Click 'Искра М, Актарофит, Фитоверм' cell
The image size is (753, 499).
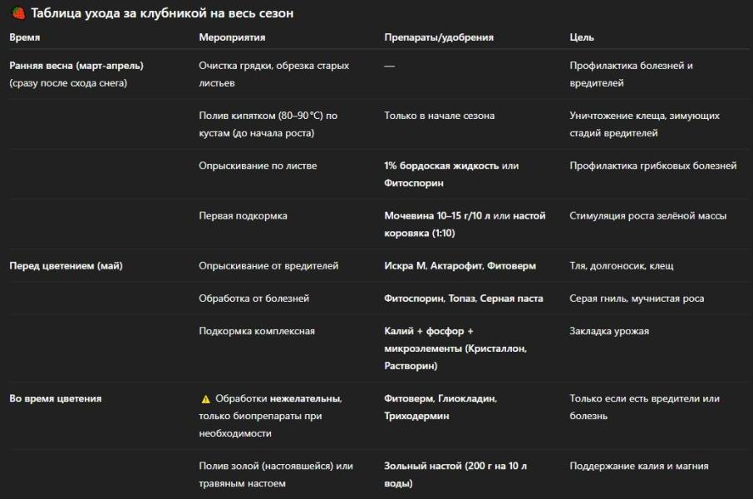460,266
